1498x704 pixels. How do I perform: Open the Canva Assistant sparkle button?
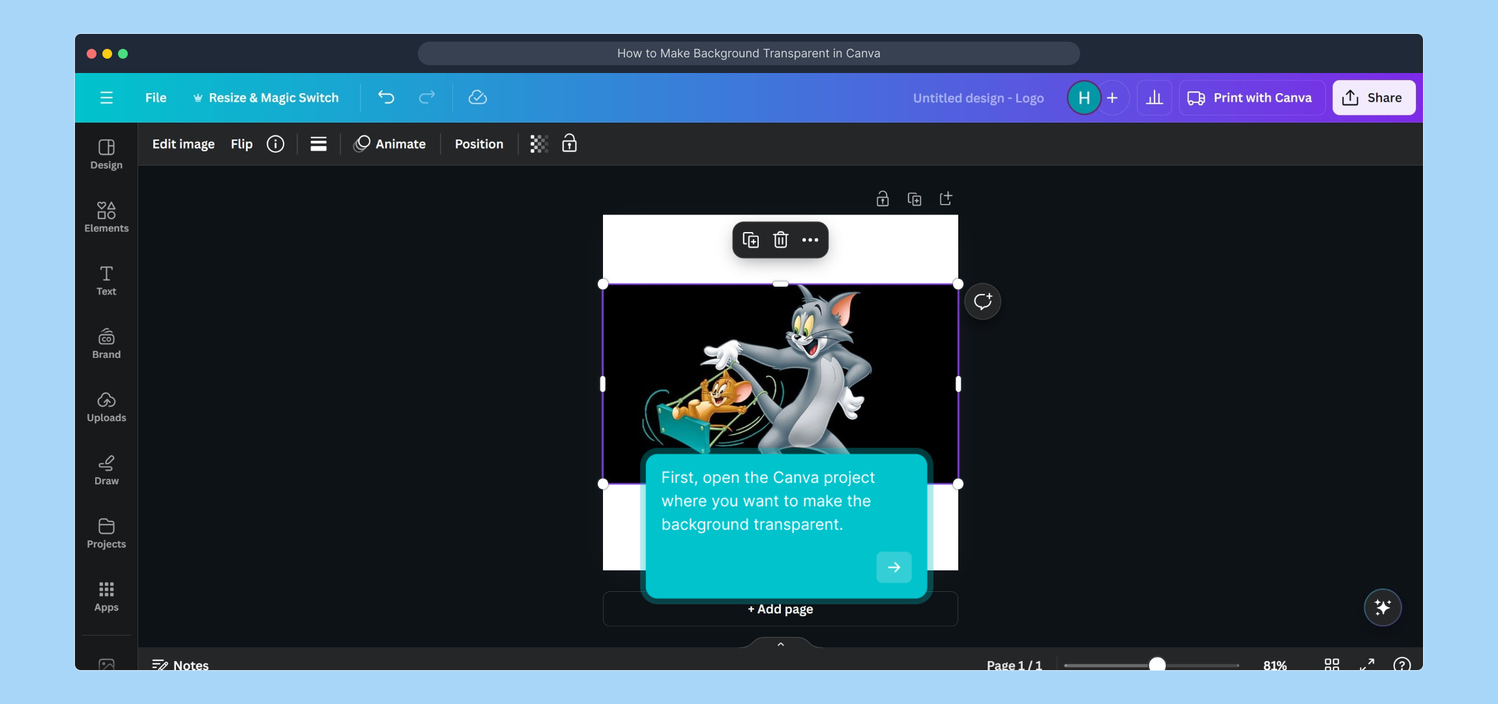click(1382, 608)
